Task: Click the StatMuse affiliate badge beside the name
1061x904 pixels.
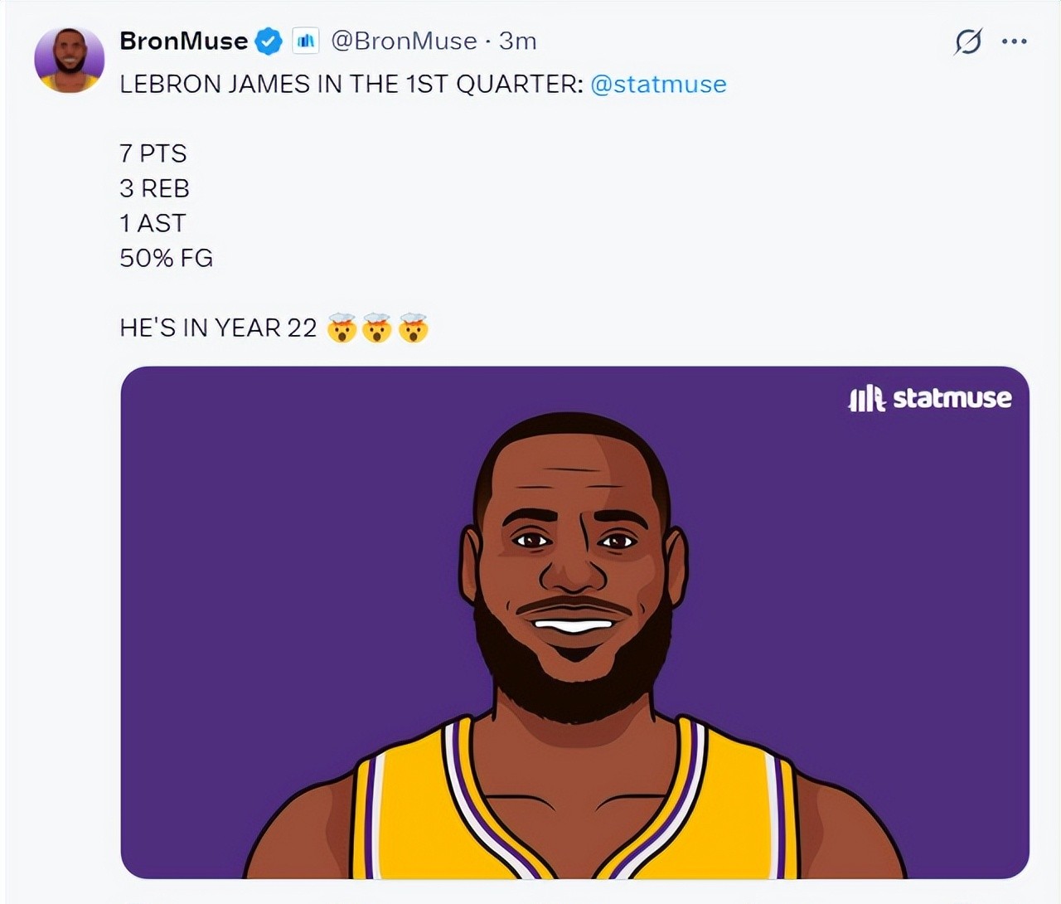Action: coord(306,41)
